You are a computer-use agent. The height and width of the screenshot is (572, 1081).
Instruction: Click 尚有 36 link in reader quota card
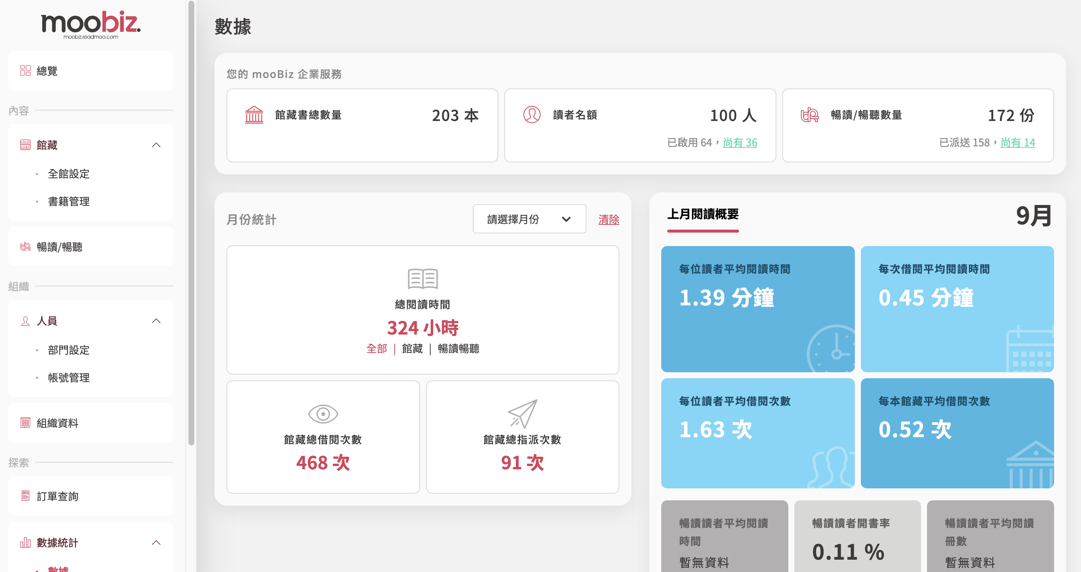click(x=740, y=143)
